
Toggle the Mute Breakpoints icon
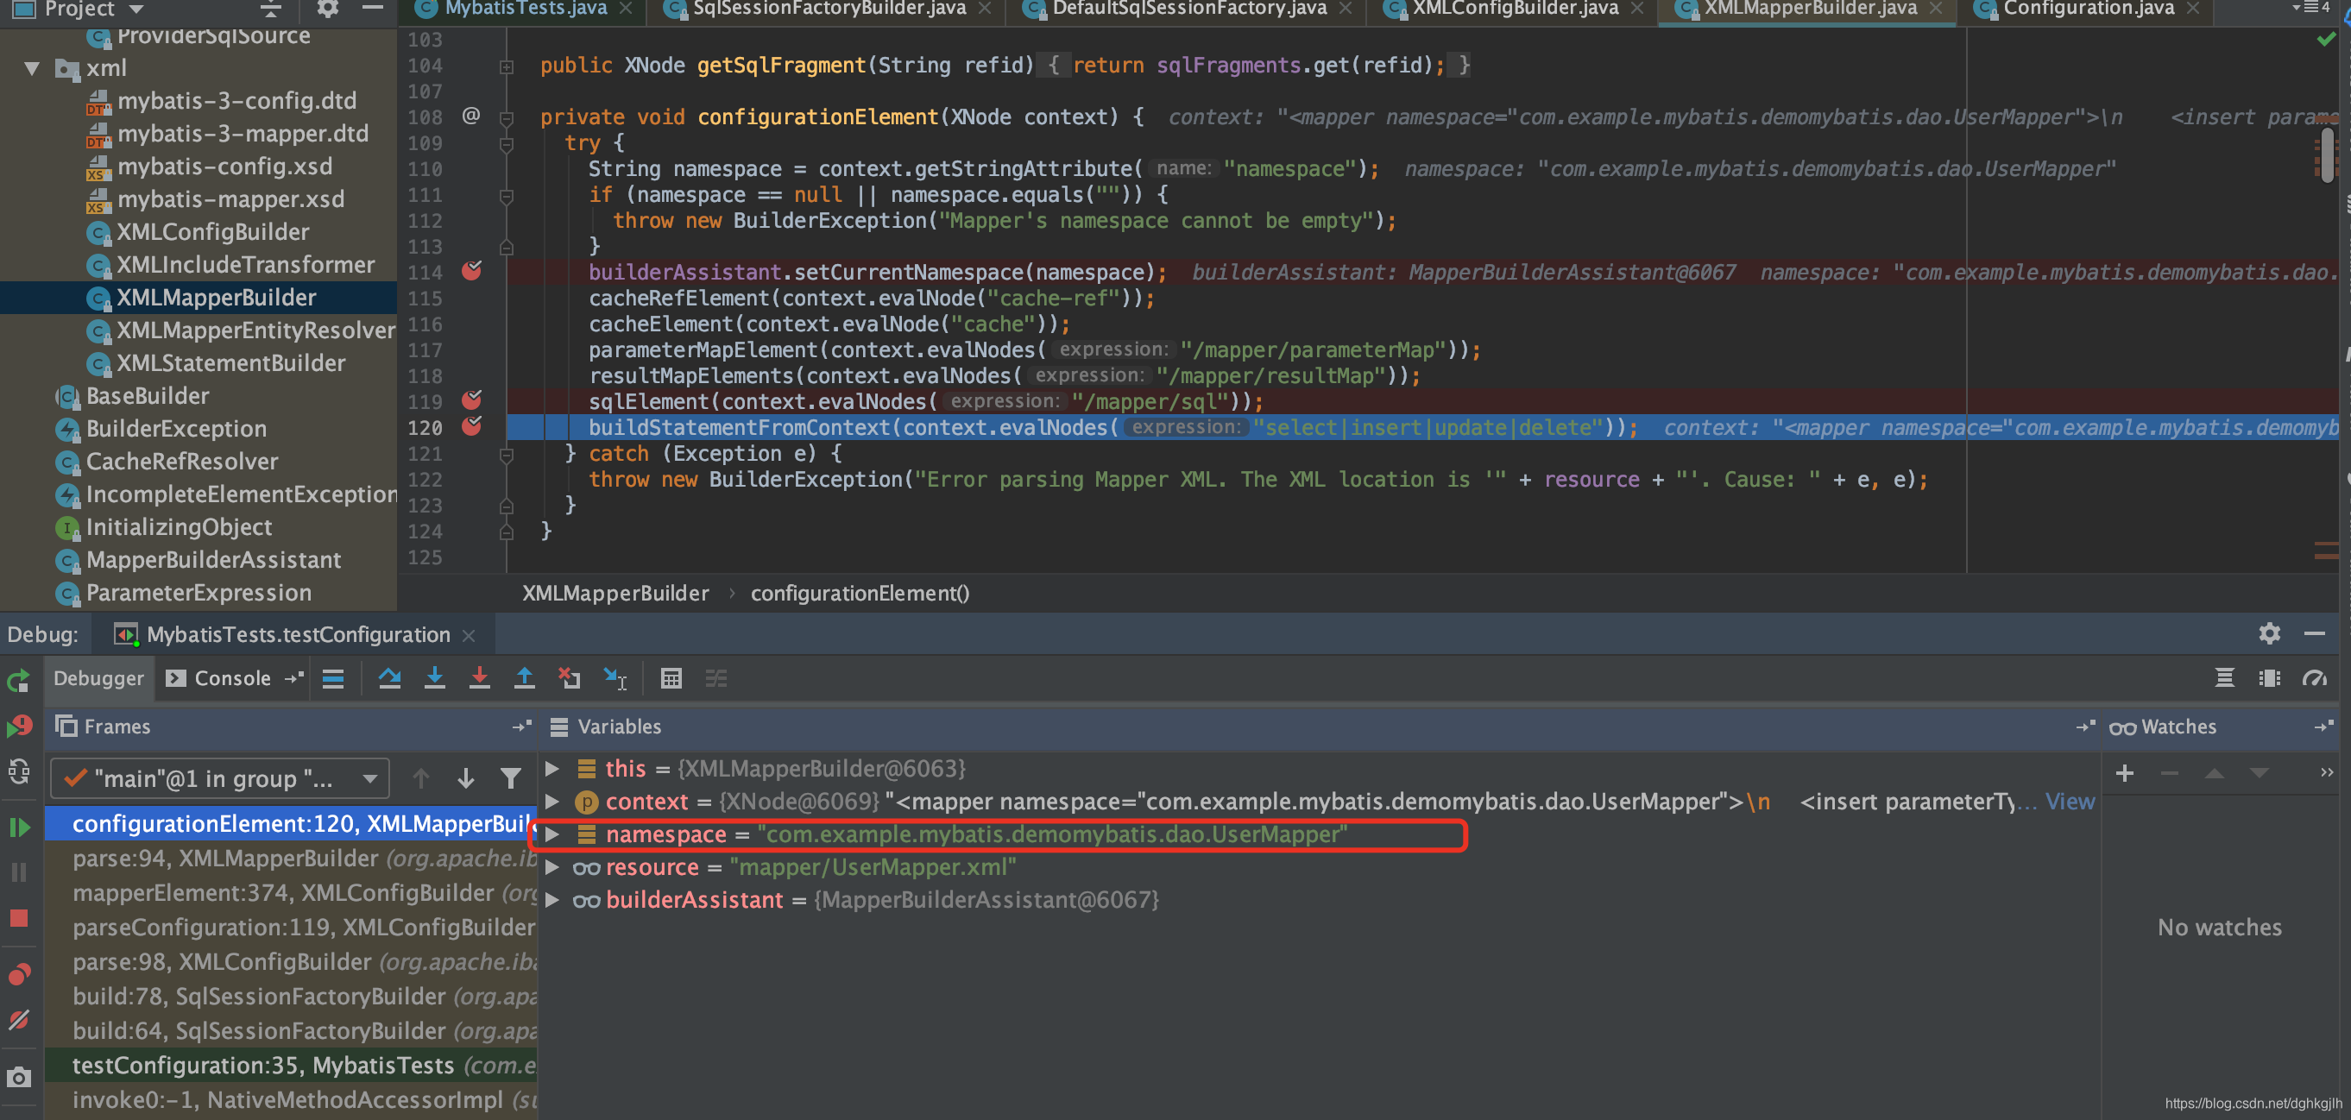click(x=19, y=1020)
